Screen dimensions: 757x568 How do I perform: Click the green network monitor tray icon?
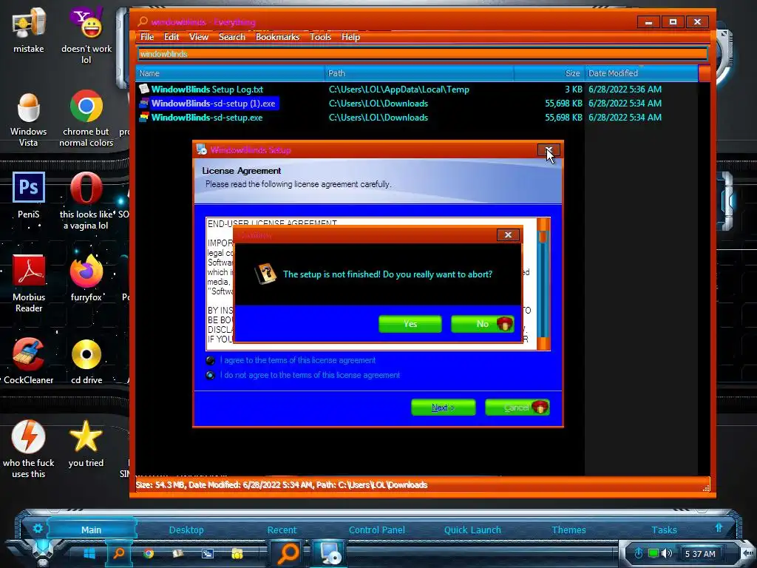[x=654, y=553]
